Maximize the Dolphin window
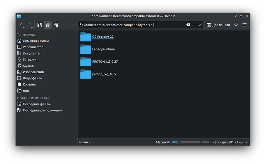Screen dimensions: 266x164 click(x=241, y=16)
